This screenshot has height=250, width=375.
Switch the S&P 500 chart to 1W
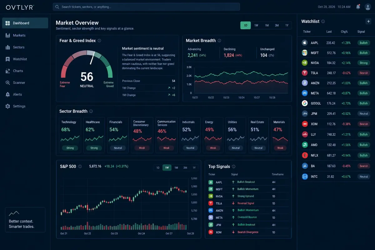coord(167,168)
